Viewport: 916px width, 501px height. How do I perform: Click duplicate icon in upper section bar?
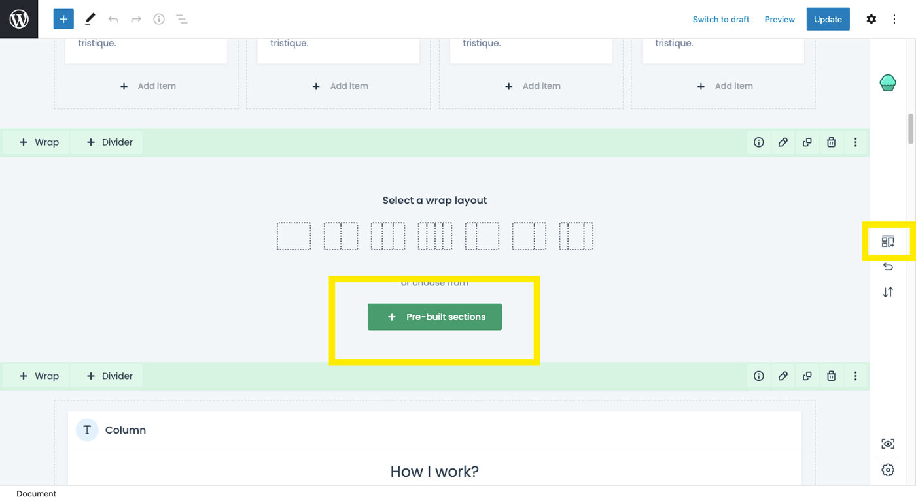point(807,142)
